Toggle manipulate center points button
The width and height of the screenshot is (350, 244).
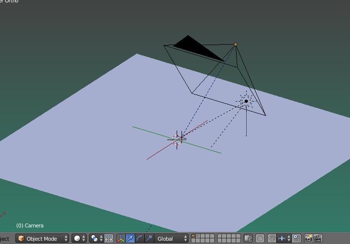[109, 238]
